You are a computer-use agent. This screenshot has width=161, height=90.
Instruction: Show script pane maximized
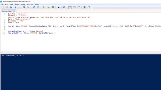(79, 7)
